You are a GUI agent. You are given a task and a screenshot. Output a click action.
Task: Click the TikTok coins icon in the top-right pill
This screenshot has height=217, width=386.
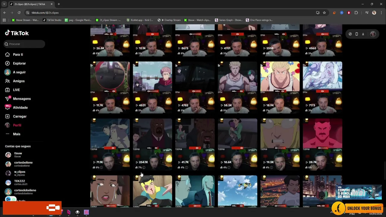coord(350,34)
